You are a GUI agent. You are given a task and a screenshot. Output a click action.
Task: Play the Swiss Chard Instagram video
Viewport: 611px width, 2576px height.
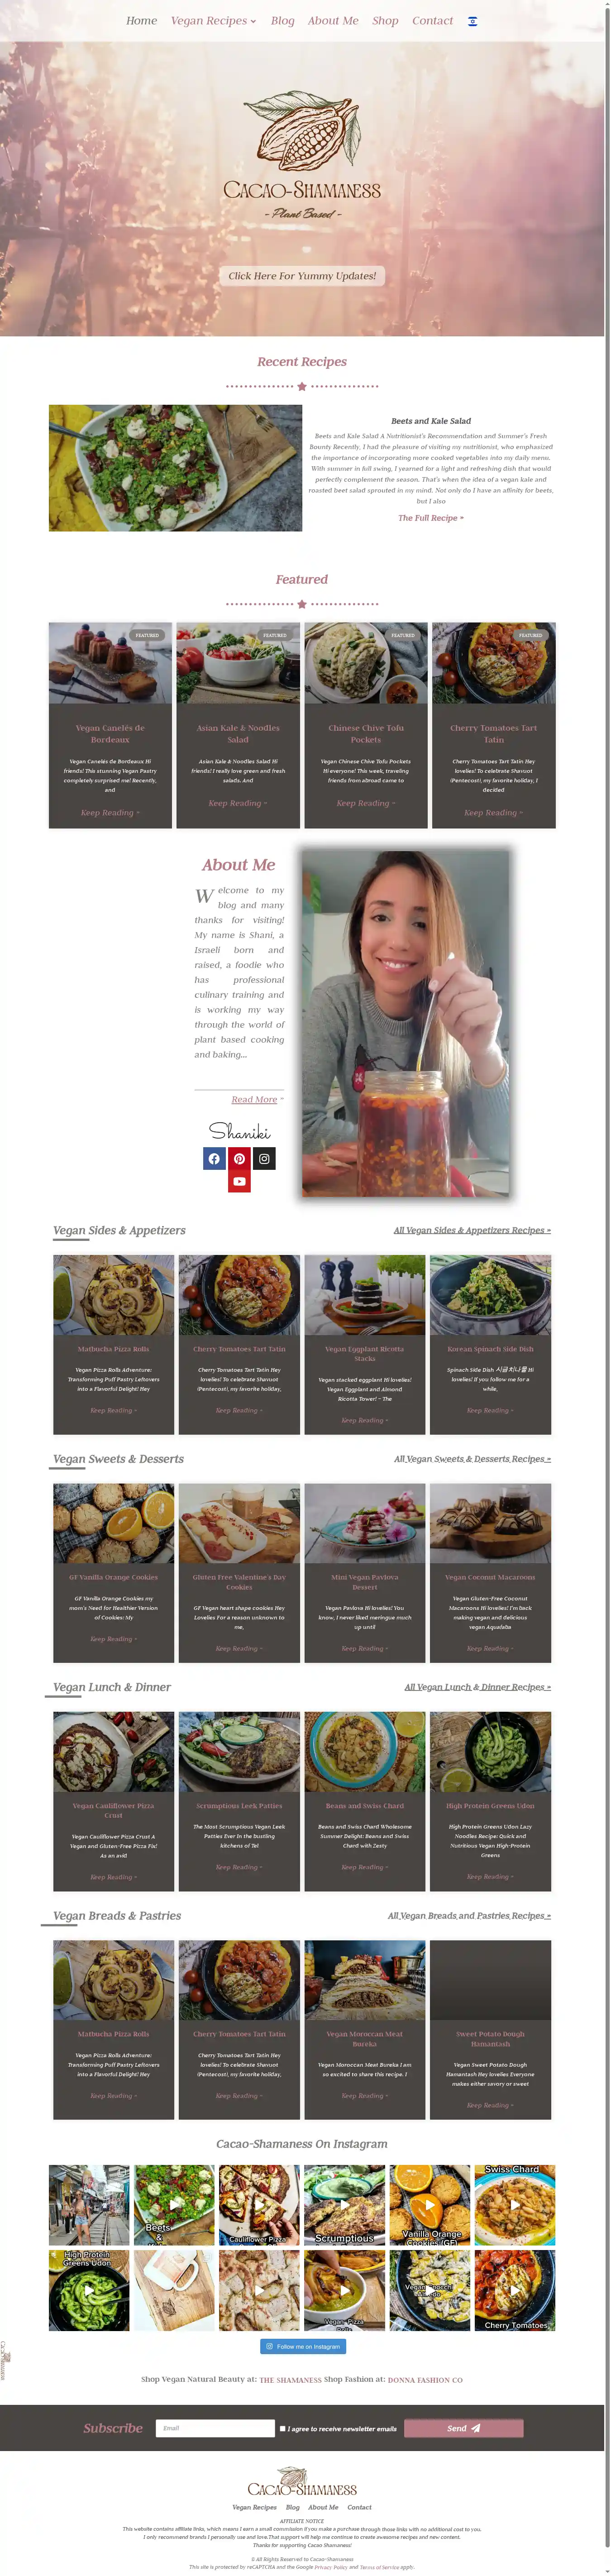[514, 2205]
